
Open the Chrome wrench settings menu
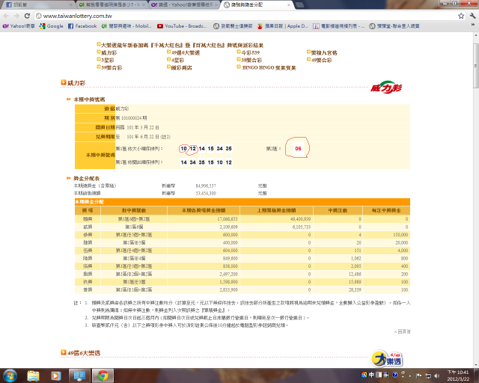[473, 16]
